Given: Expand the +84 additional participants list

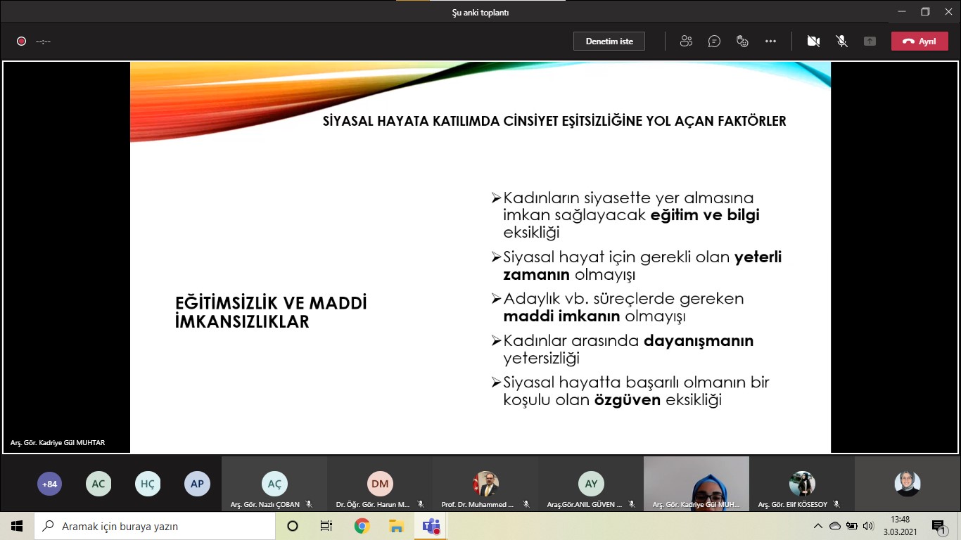Looking at the screenshot, I should [49, 484].
